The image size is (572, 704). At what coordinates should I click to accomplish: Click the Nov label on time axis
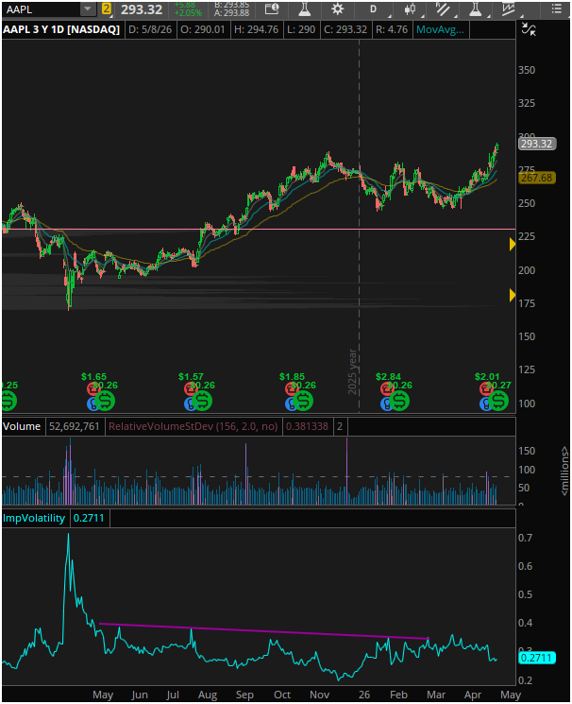click(319, 695)
